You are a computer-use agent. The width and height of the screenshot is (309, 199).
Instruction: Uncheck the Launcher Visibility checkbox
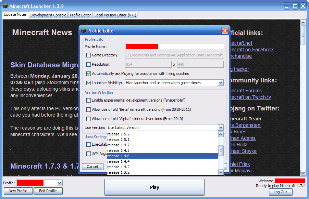click(88, 83)
